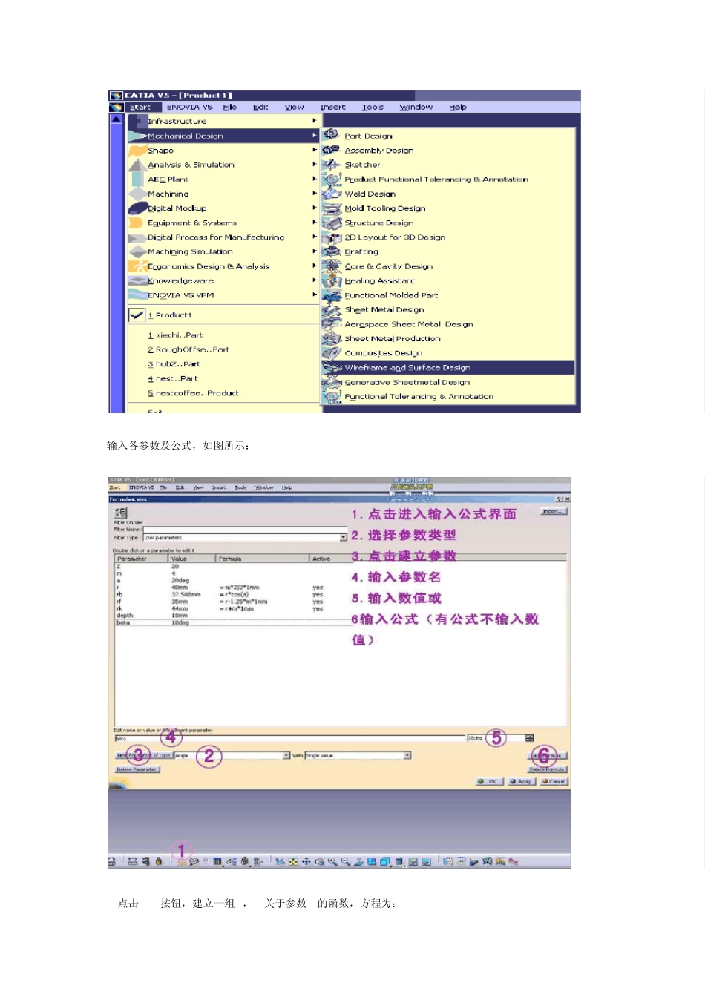The width and height of the screenshot is (705, 997).
Task: Click the 18deg value input field
Action: (495, 737)
